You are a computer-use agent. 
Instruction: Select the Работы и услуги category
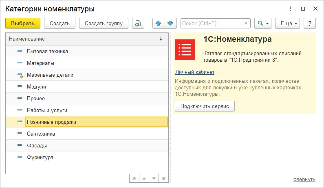(x=87, y=110)
